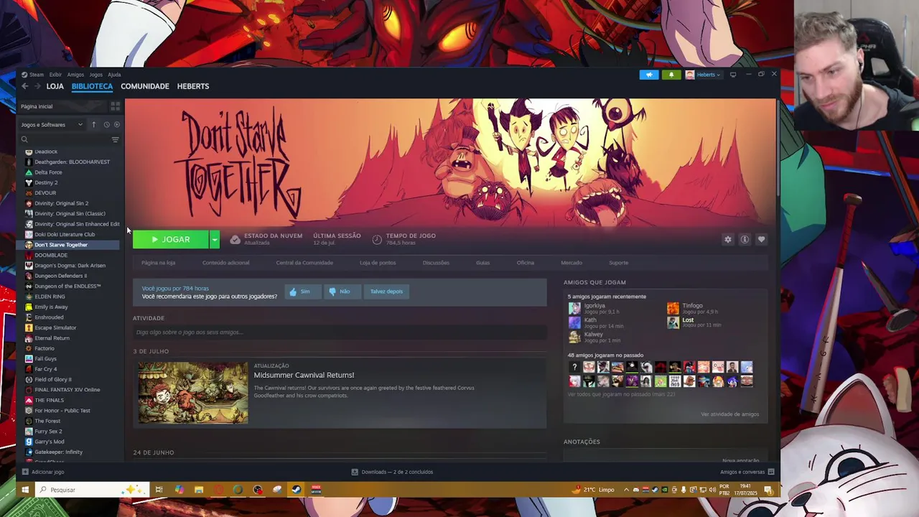919x517 pixels.
Task: Open advanced library filters icon
Action: click(115, 139)
